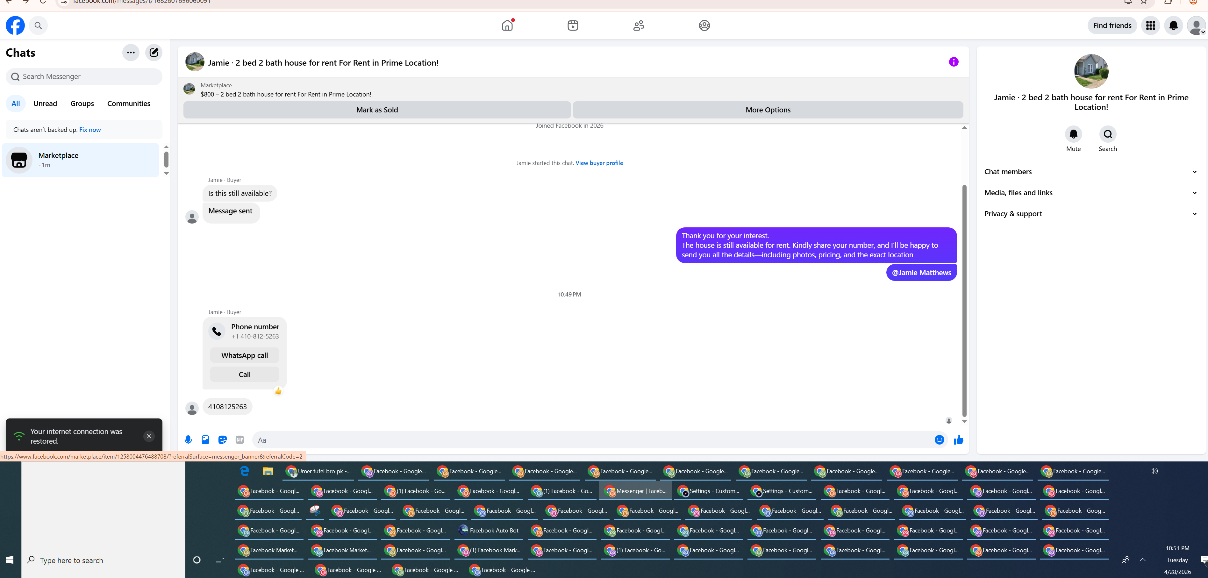Open the View buyer profile link
Image resolution: width=1208 pixels, height=578 pixels.
tap(599, 163)
